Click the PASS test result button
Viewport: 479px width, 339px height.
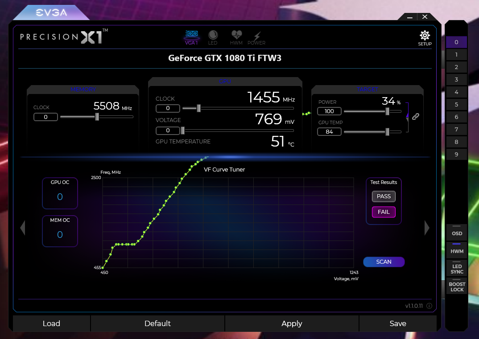coord(384,196)
